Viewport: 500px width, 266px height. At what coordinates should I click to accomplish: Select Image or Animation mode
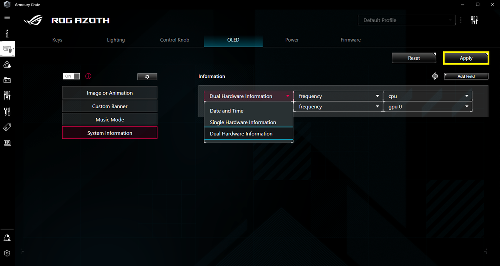point(110,93)
